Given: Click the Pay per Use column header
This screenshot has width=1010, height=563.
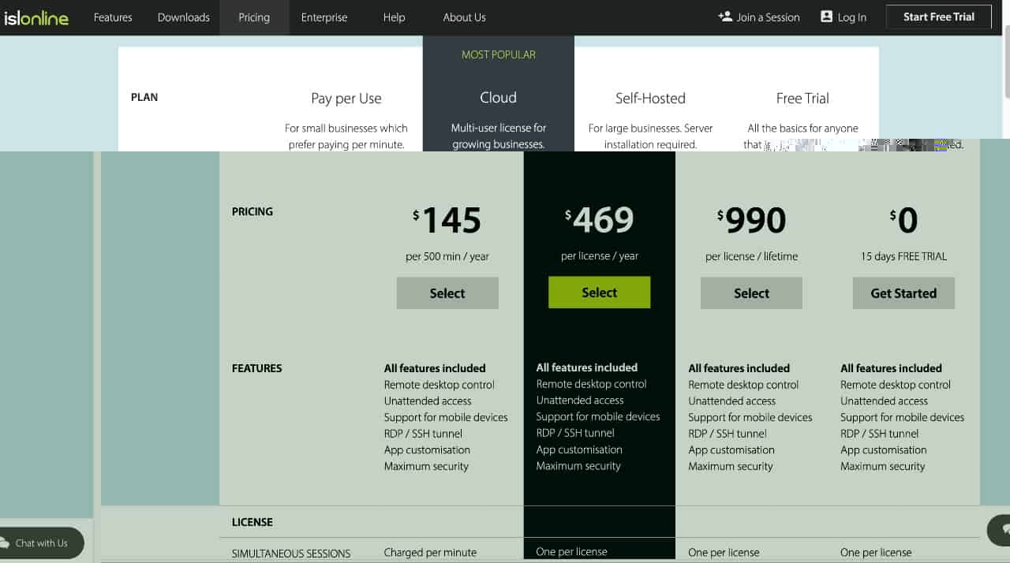Looking at the screenshot, I should 346,97.
